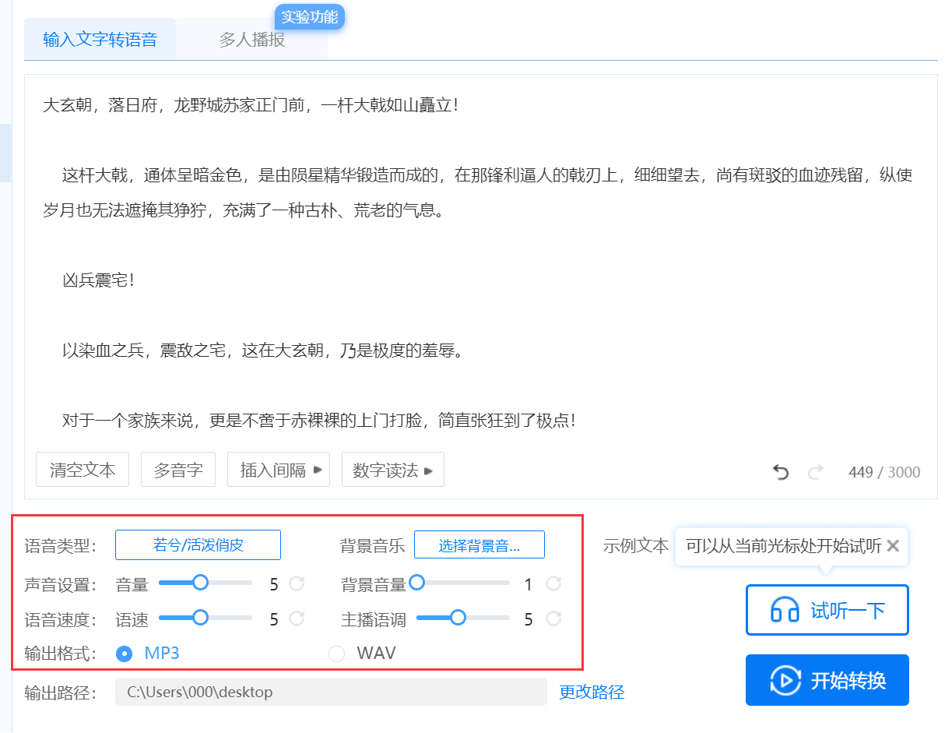Expand the 插入间隔 dropdown
The height and width of the screenshot is (733, 952).
[278, 469]
